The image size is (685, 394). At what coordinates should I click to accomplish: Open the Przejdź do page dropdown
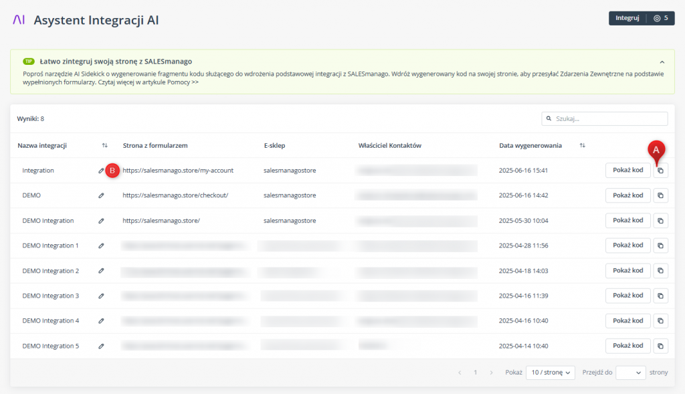[630, 373]
